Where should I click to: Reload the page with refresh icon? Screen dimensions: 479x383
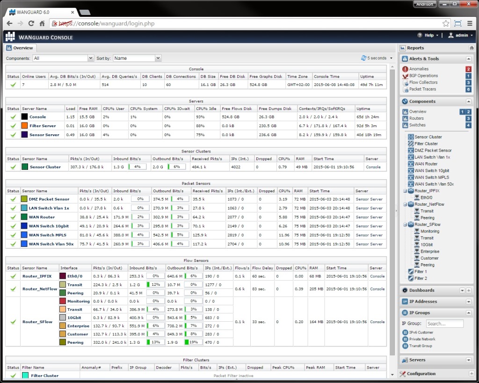click(x=31, y=23)
